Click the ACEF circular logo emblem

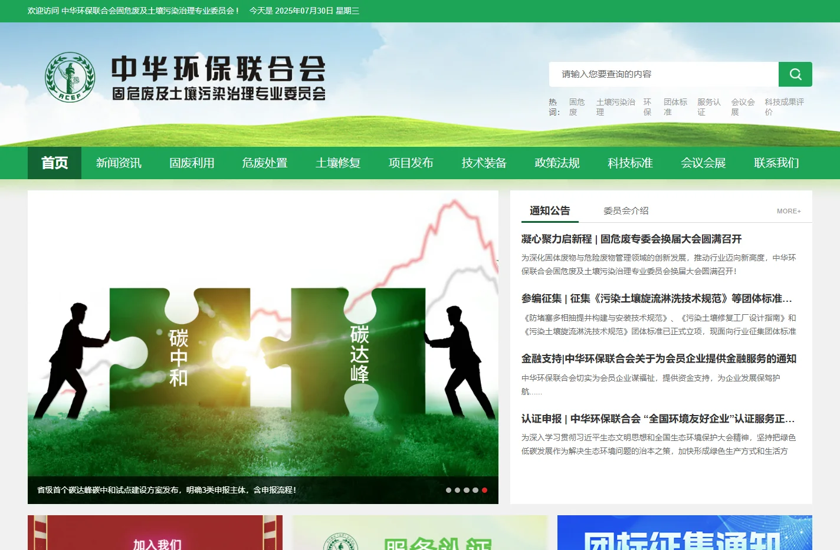pyautogui.click(x=70, y=77)
